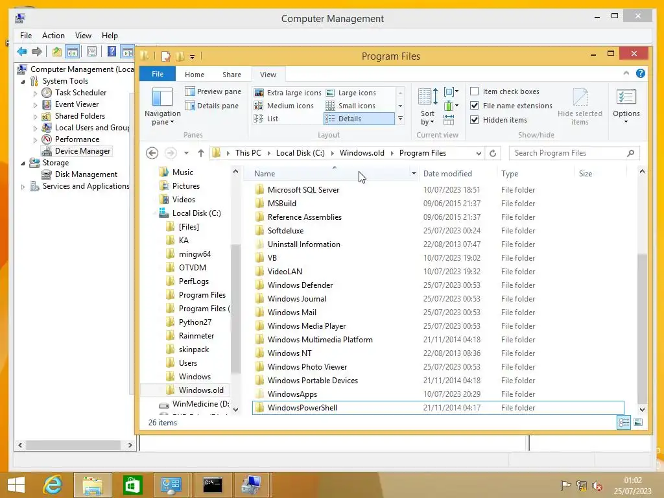Choose Extra large icons layout
664x498 pixels.
pos(287,93)
